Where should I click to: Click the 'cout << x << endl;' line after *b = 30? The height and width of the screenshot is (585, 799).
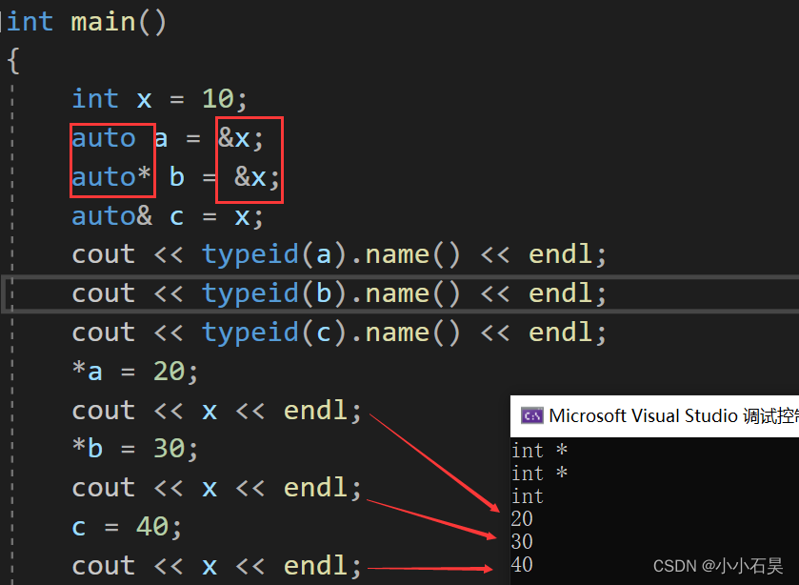216,489
